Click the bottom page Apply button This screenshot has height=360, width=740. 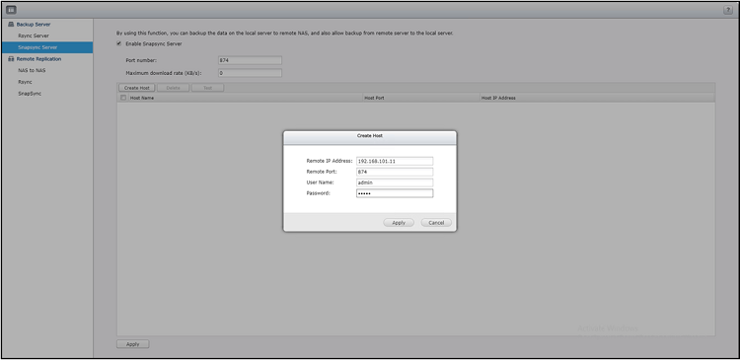[x=133, y=344]
